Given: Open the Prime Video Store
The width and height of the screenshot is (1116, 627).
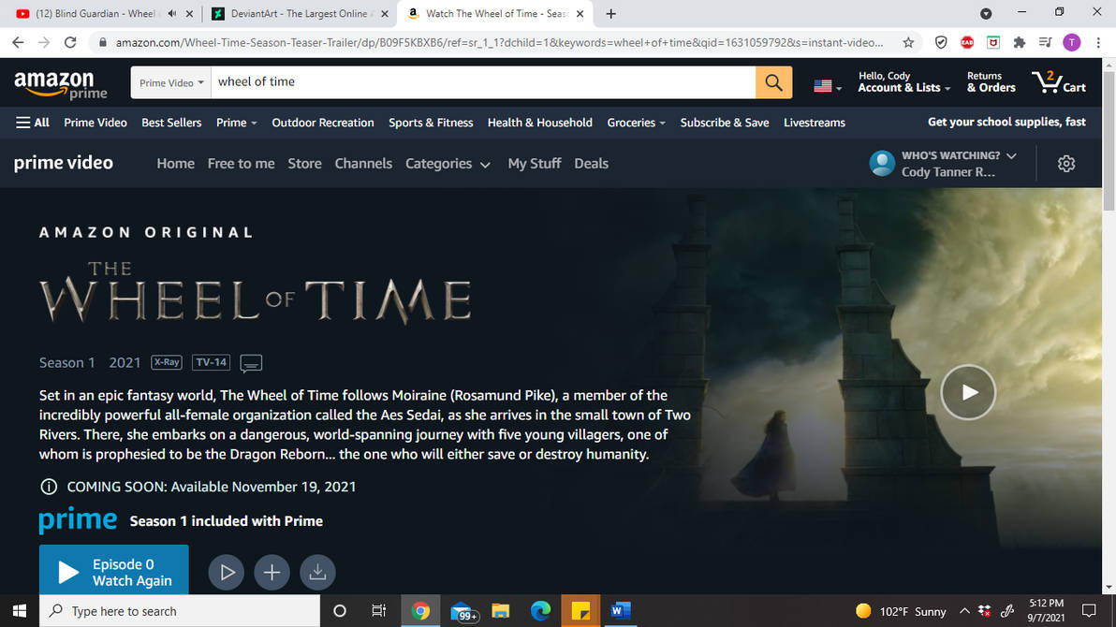Looking at the screenshot, I should (x=304, y=164).
